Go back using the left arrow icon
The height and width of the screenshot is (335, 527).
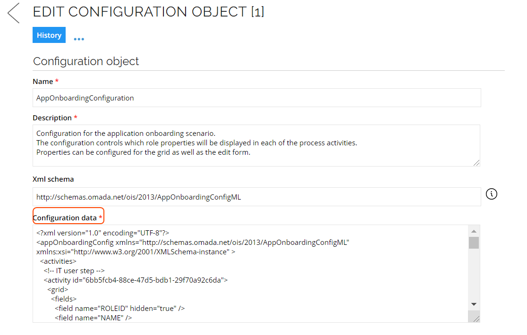13,13
